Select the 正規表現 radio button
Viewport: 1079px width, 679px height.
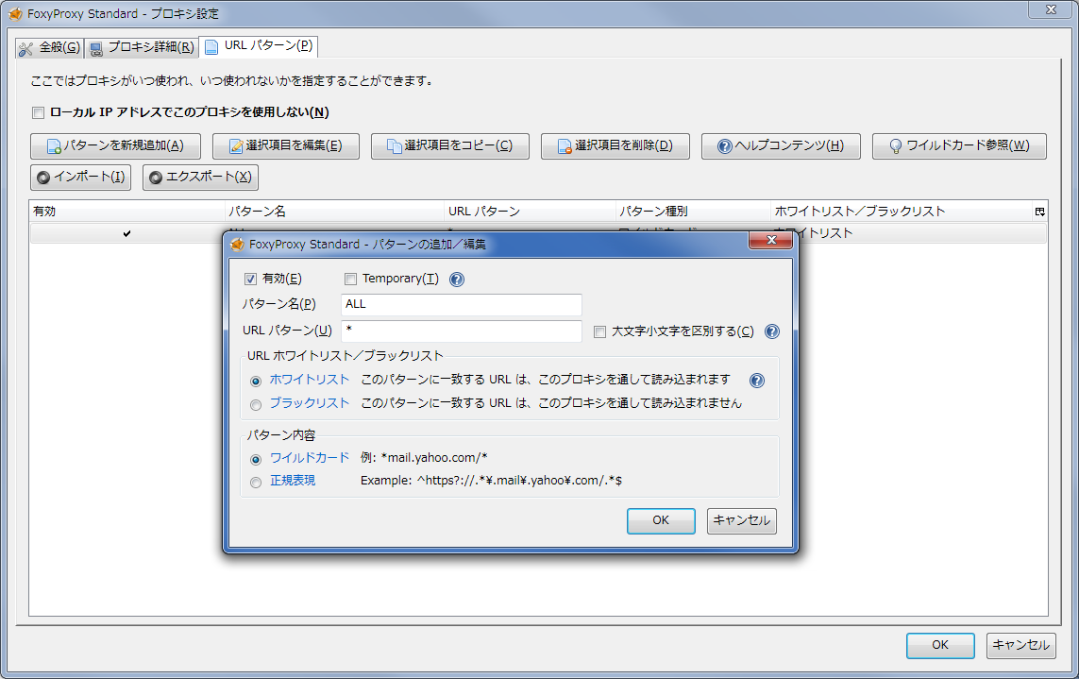pos(256,482)
